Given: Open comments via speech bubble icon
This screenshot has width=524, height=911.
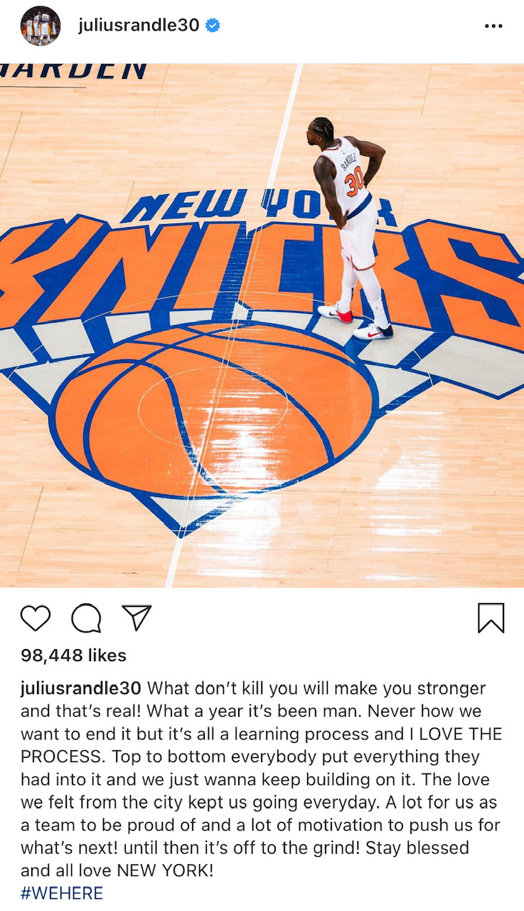Looking at the screenshot, I should [x=86, y=618].
